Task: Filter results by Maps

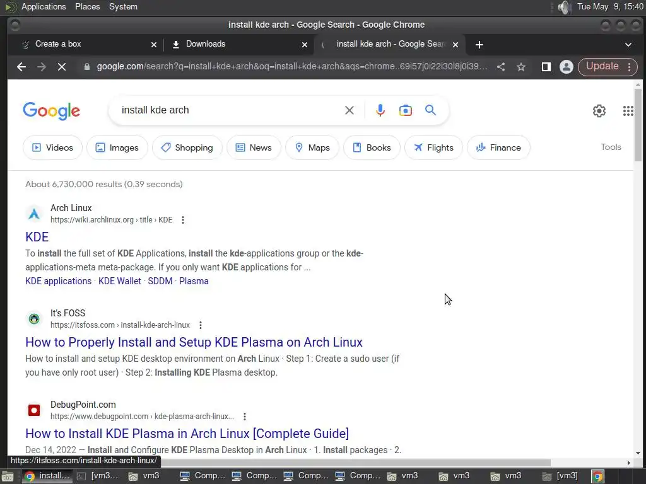Action: [x=312, y=147]
